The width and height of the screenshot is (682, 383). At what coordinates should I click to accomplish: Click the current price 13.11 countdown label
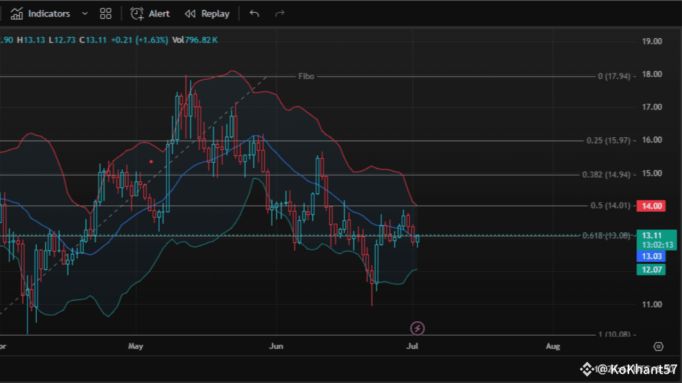tap(656, 240)
